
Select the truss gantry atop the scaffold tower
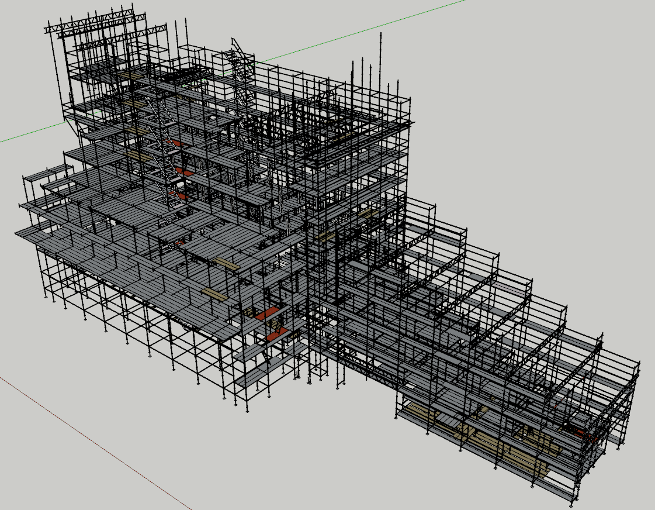105,26
